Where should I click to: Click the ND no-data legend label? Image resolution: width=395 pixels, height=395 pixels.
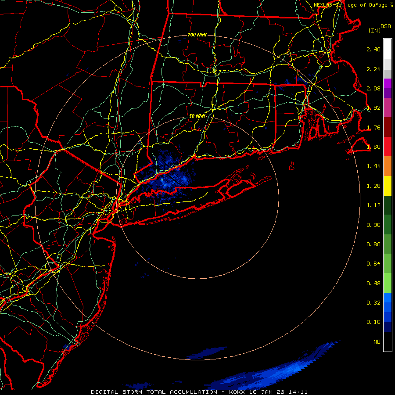[x=377, y=342]
